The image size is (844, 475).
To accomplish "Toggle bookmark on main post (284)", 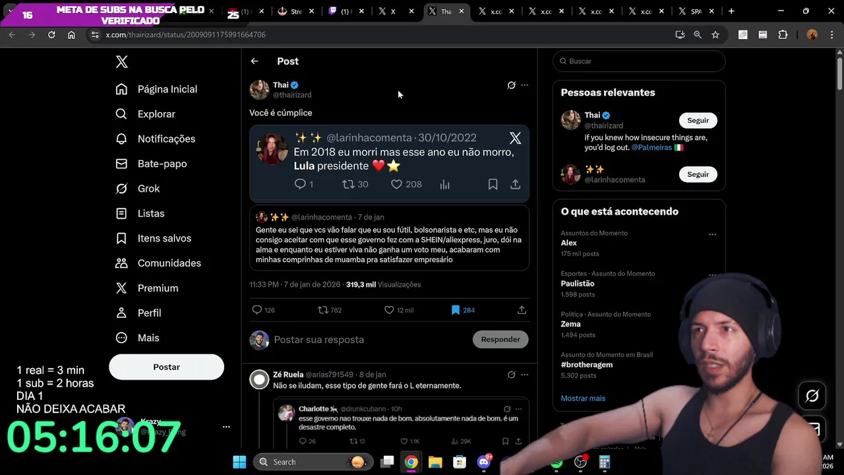I will click(x=456, y=310).
